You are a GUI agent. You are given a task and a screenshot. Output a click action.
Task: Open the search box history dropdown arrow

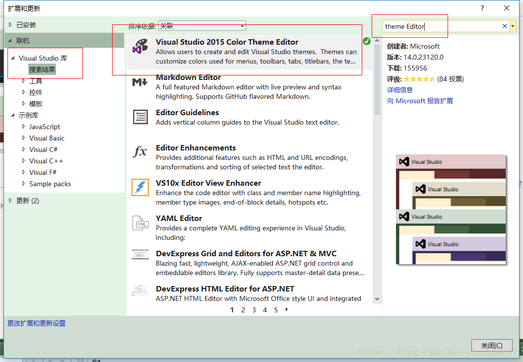513,26
